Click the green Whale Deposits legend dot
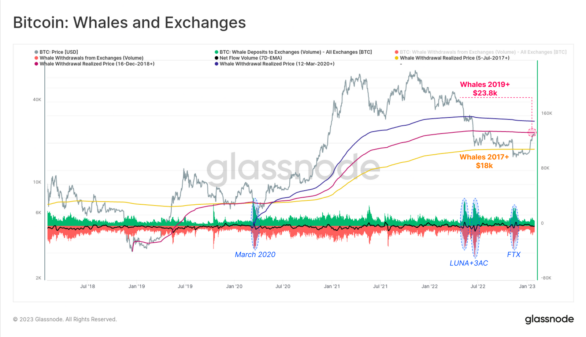 point(216,52)
